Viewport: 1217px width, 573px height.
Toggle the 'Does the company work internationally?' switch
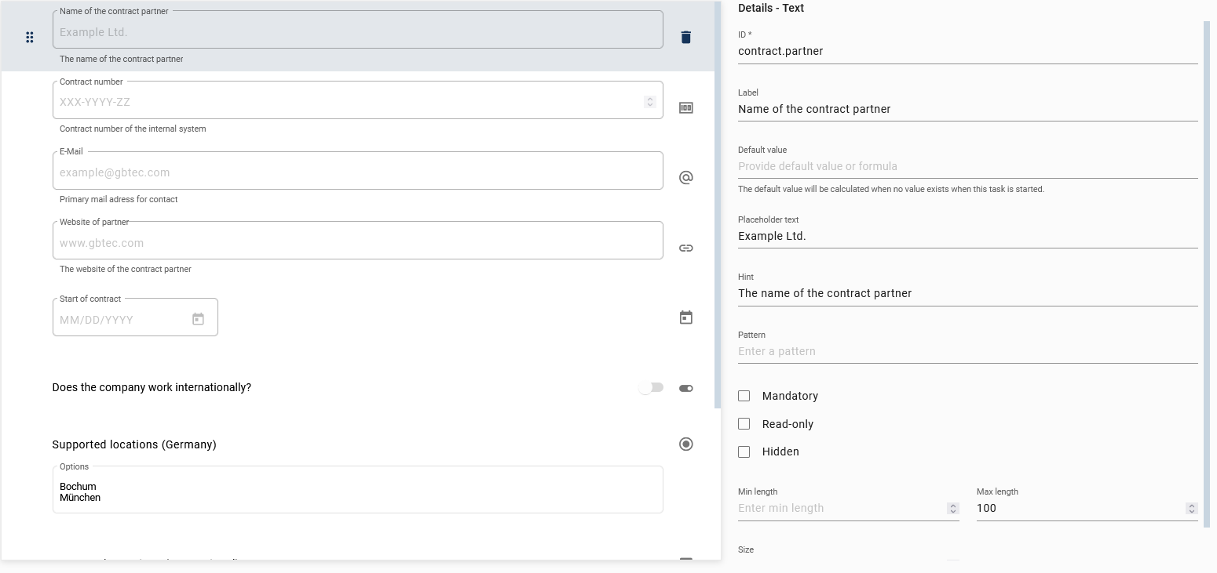650,387
